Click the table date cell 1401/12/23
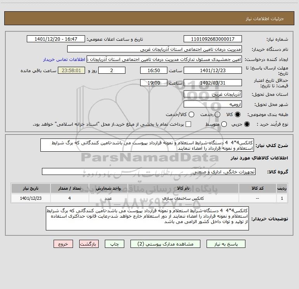The image size is (299, 289). pyautogui.click(x=31, y=198)
